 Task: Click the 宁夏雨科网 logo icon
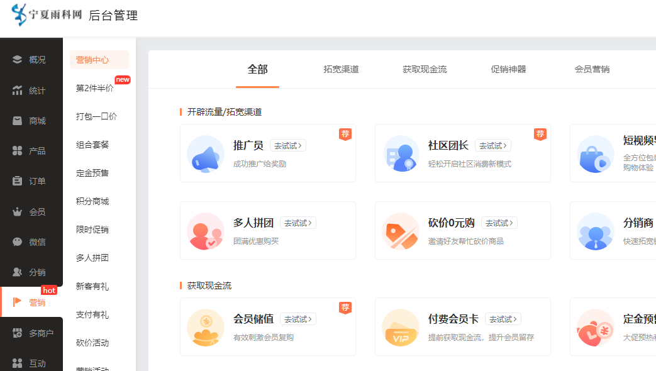point(19,14)
